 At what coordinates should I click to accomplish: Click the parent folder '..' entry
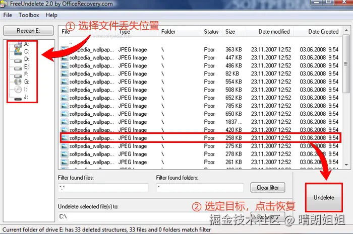pyautogui.click(x=71, y=42)
